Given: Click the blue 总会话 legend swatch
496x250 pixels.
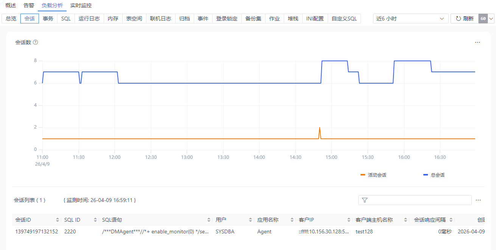Looking at the screenshot, I should pos(426,175).
